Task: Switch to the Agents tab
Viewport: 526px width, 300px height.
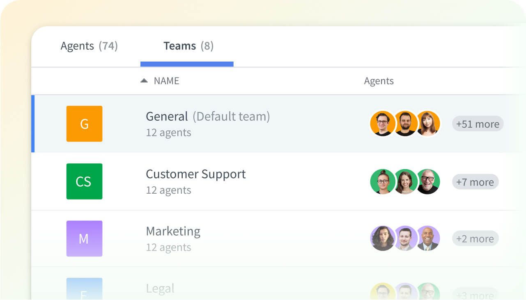Action: coord(89,46)
